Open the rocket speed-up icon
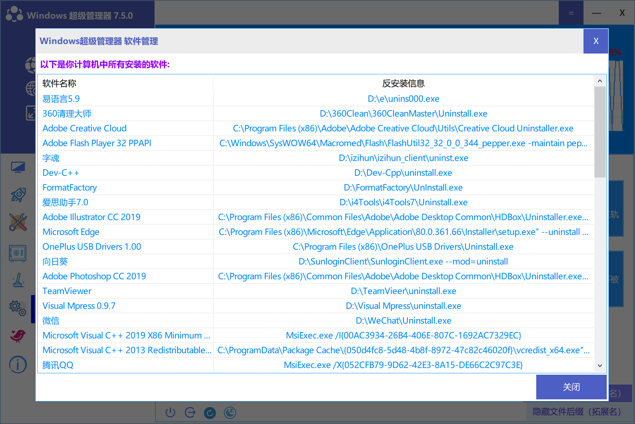Screen dimensions: 635x424 (x=18, y=194)
